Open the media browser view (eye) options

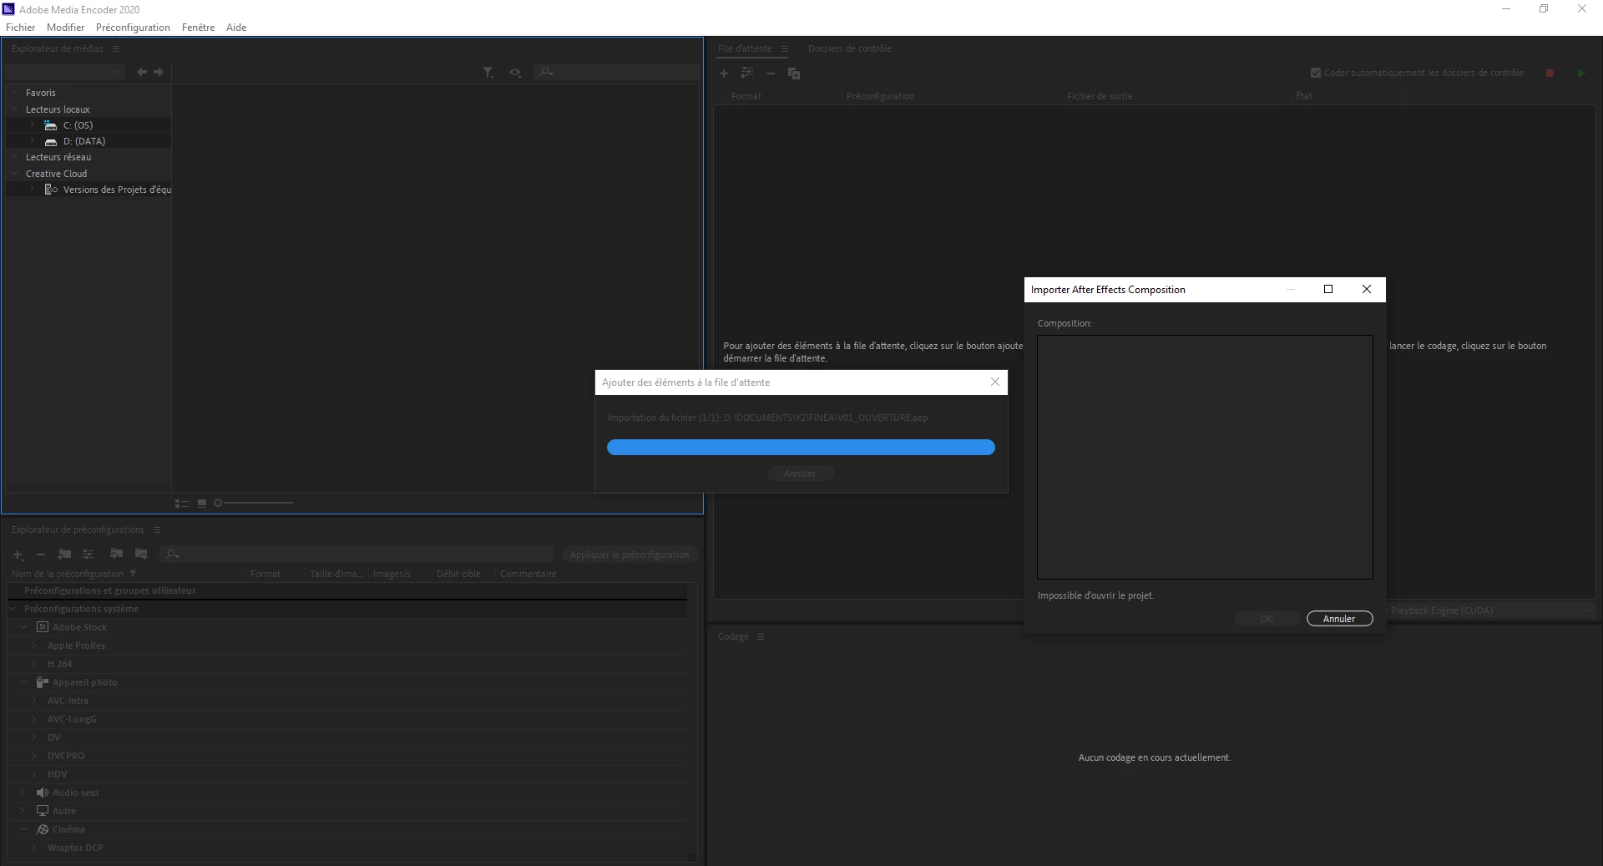[x=515, y=73]
